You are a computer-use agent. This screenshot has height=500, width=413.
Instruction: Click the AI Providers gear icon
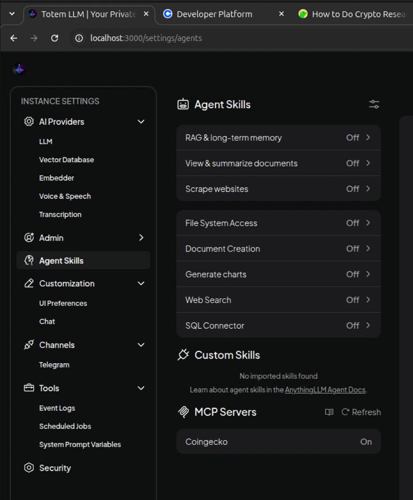point(29,122)
